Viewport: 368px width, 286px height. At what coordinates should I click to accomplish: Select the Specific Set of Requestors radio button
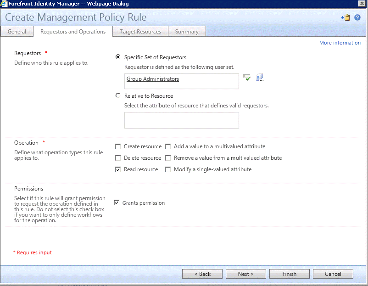point(118,57)
